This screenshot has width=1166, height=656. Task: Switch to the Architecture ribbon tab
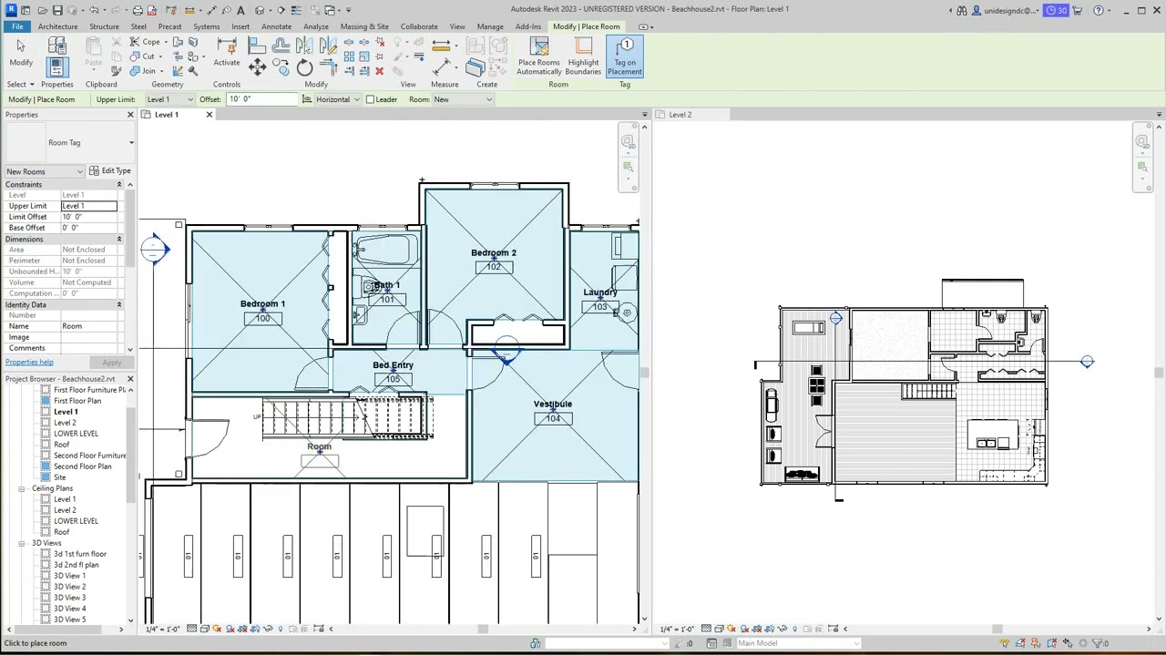(x=57, y=26)
